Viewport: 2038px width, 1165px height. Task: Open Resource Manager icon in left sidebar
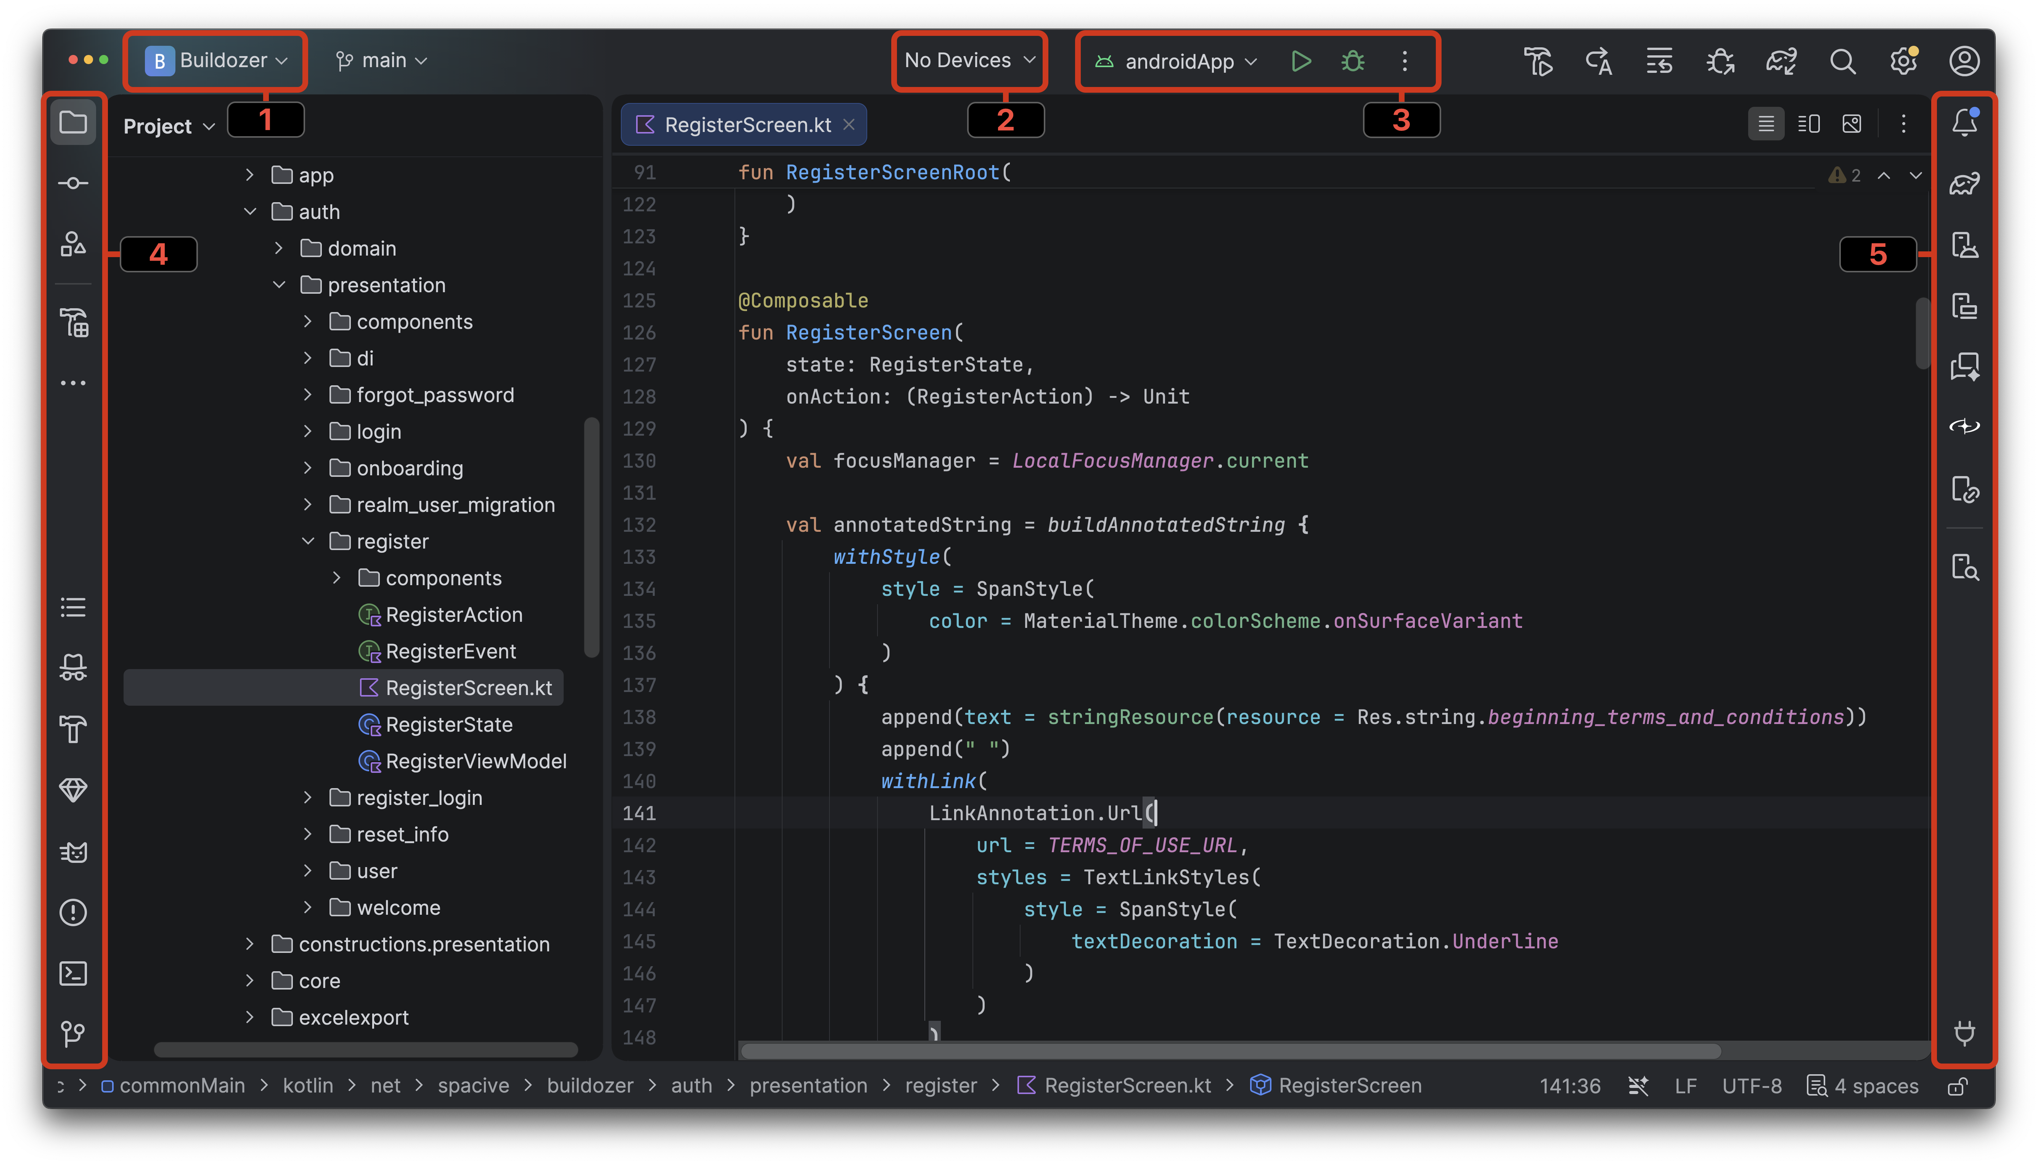pos(73,245)
